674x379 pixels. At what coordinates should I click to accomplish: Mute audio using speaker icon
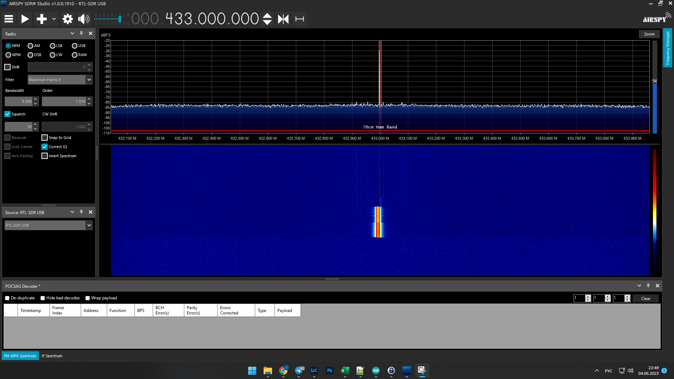[84, 19]
